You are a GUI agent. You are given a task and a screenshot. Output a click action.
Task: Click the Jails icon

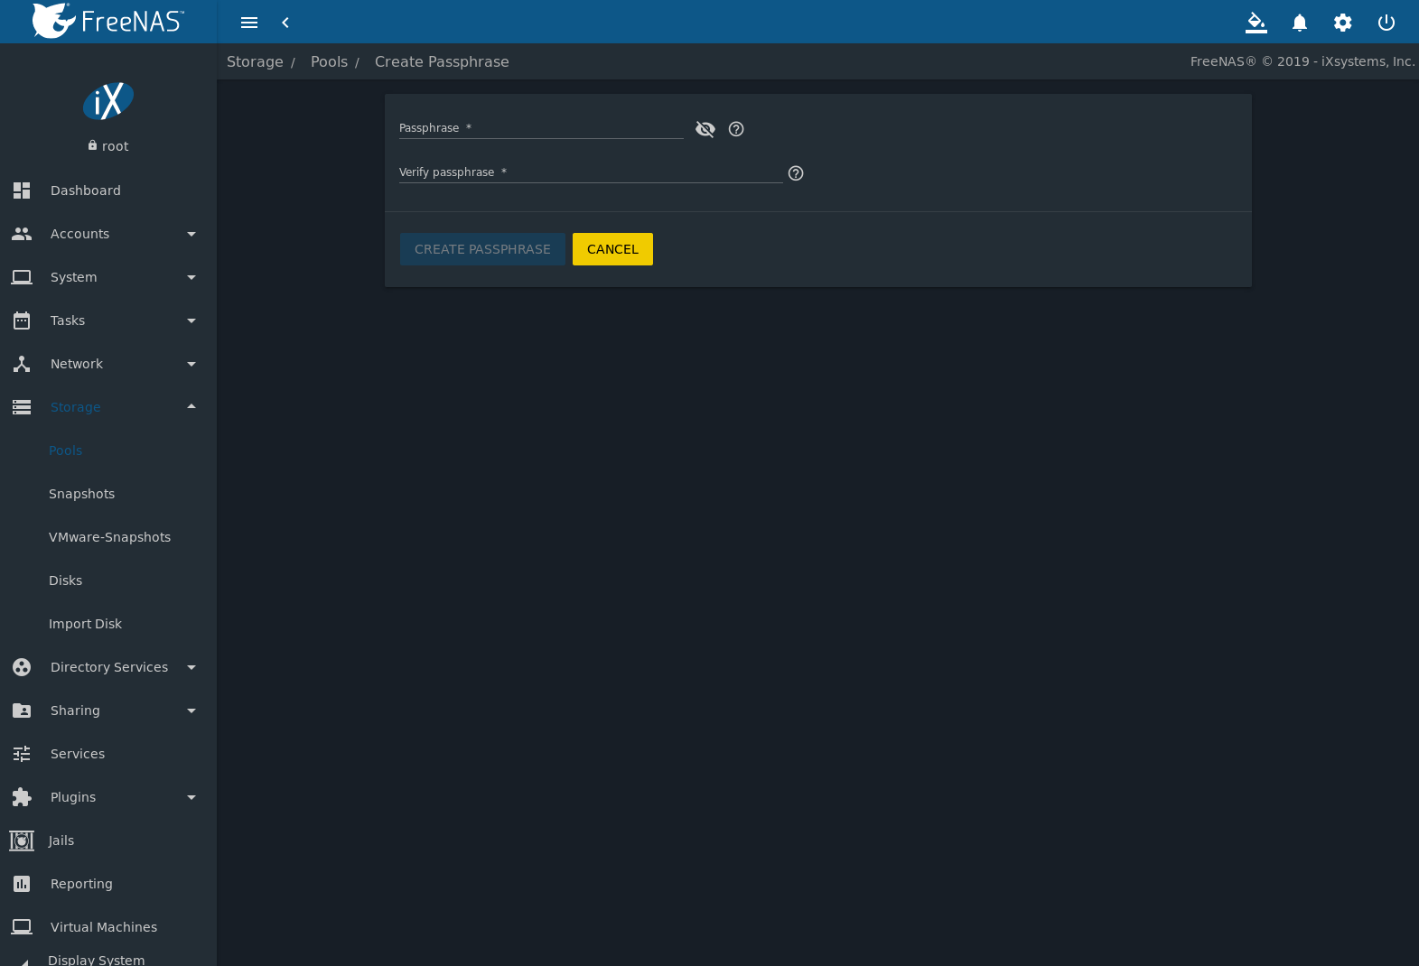point(22,841)
